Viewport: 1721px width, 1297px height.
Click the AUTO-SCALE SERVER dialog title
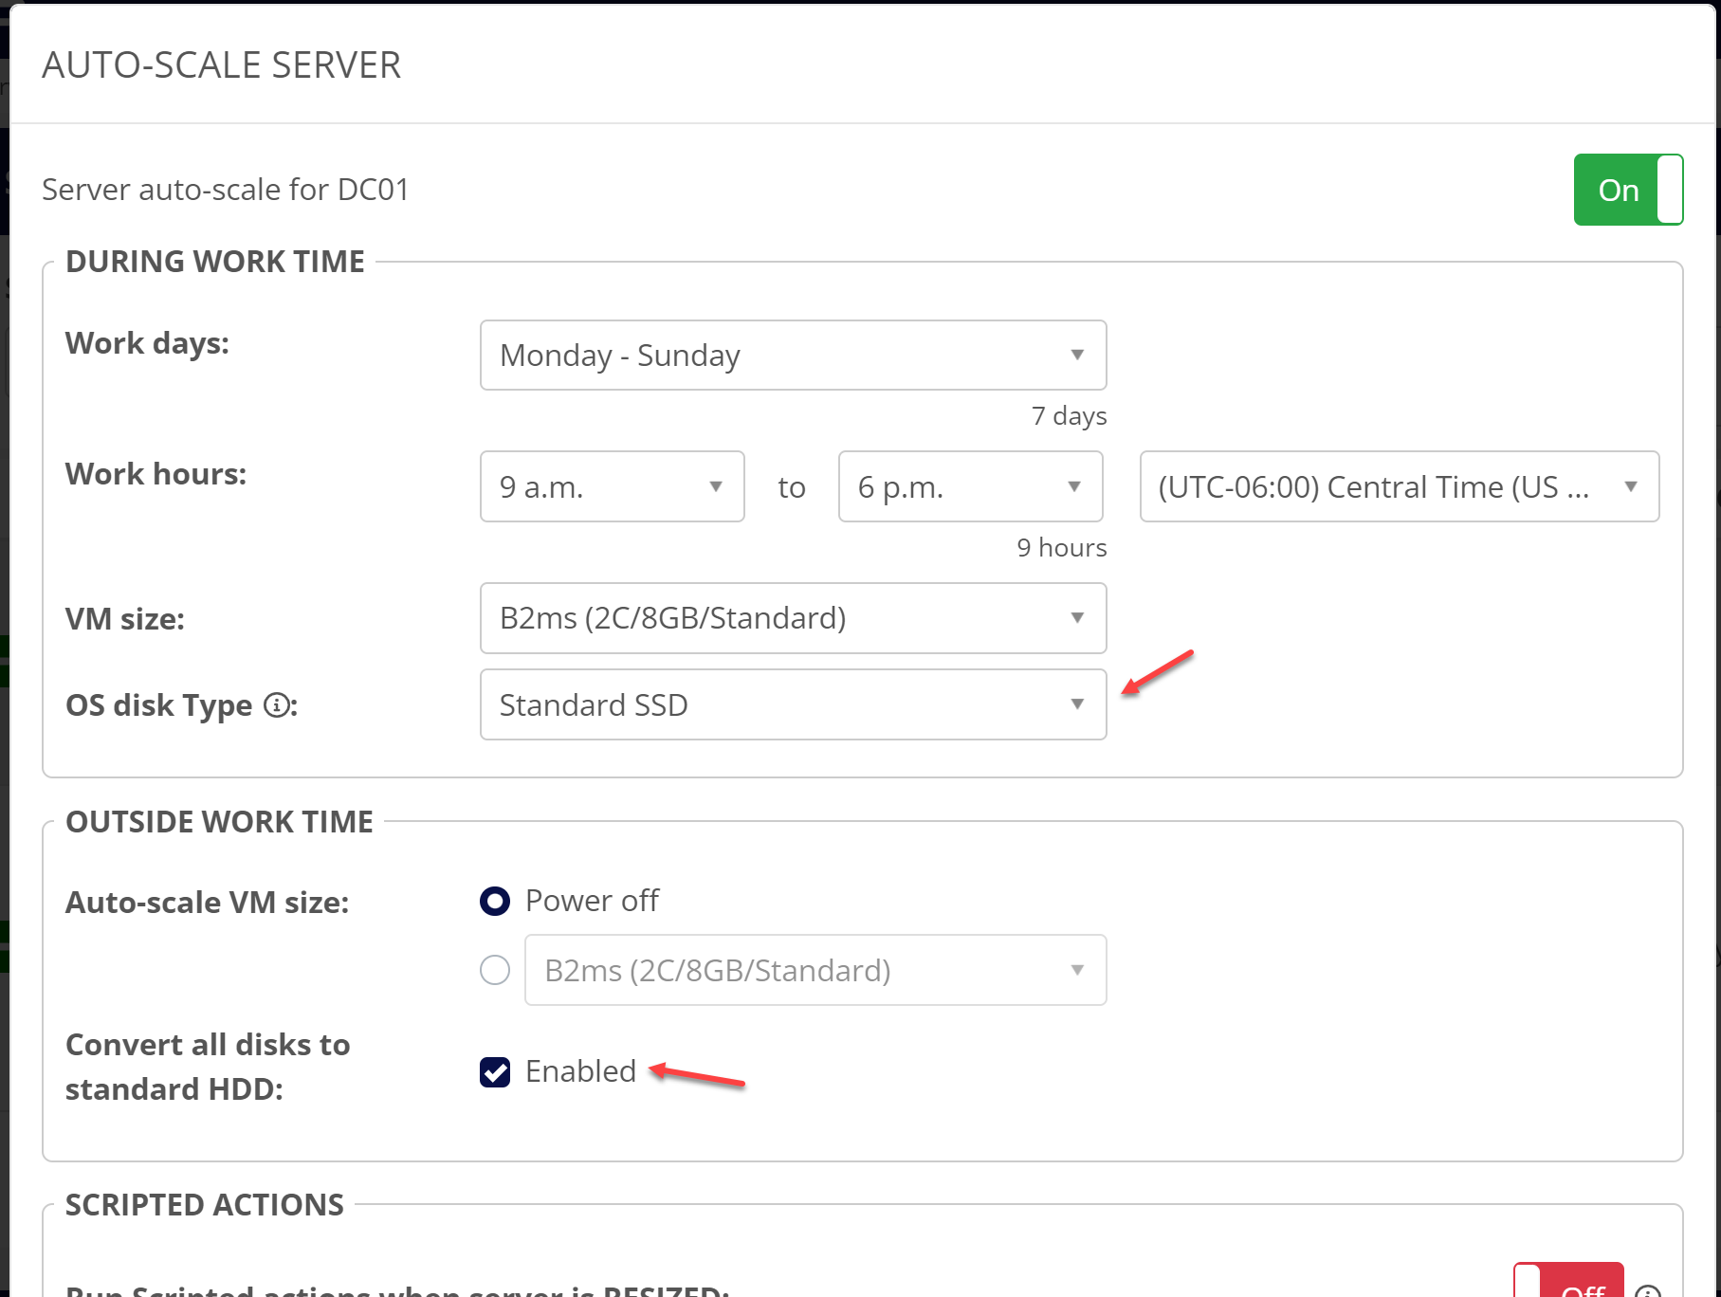coord(222,65)
